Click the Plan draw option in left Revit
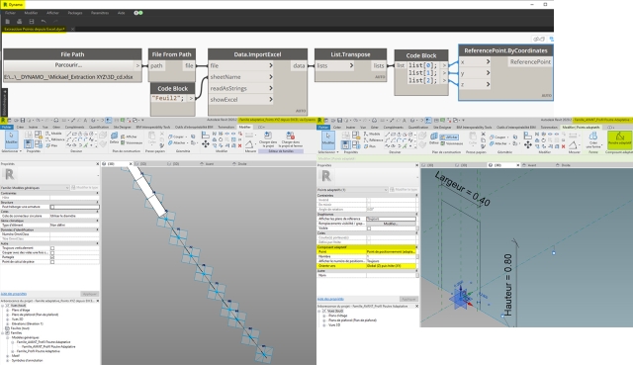 [51, 145]
